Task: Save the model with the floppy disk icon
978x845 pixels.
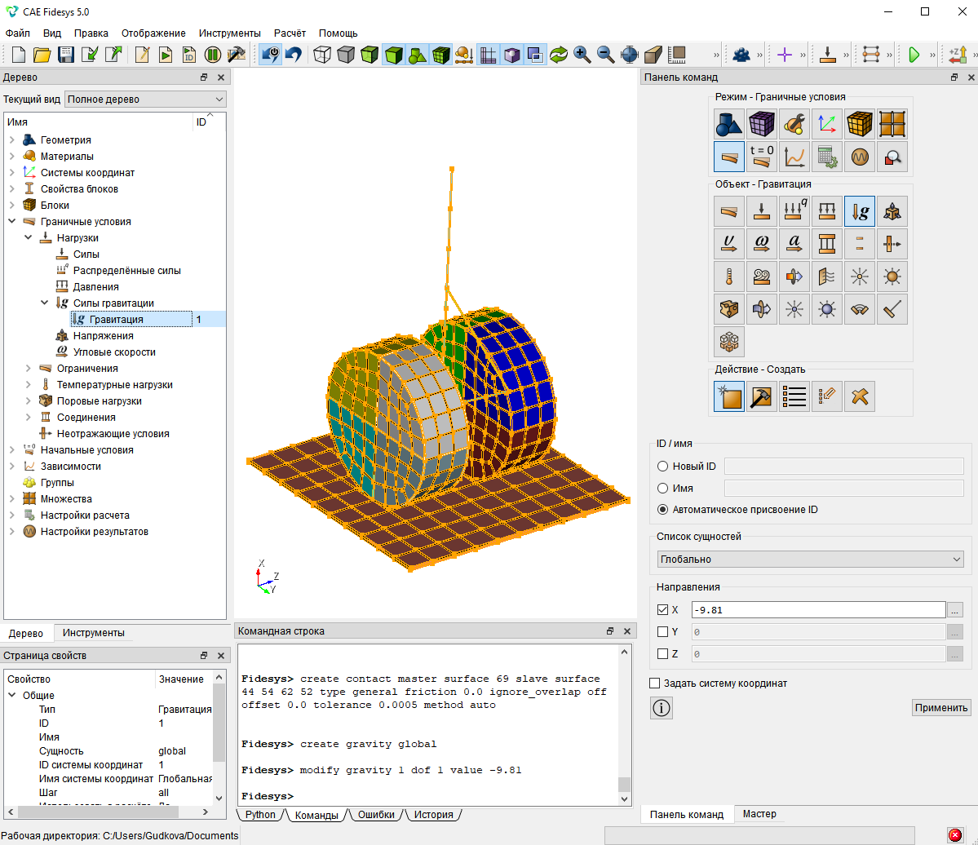Action: click(65, 55)
